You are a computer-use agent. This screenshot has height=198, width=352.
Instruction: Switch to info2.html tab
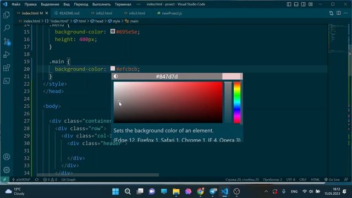102,13
